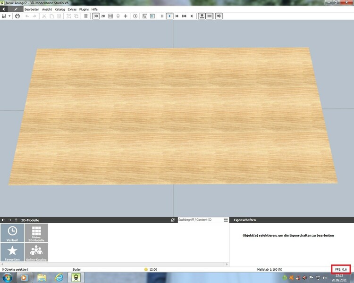Image resolution: width=354 pixels, height=283 pixels.
Task: Open the Windows Start button
Action: 7,278
